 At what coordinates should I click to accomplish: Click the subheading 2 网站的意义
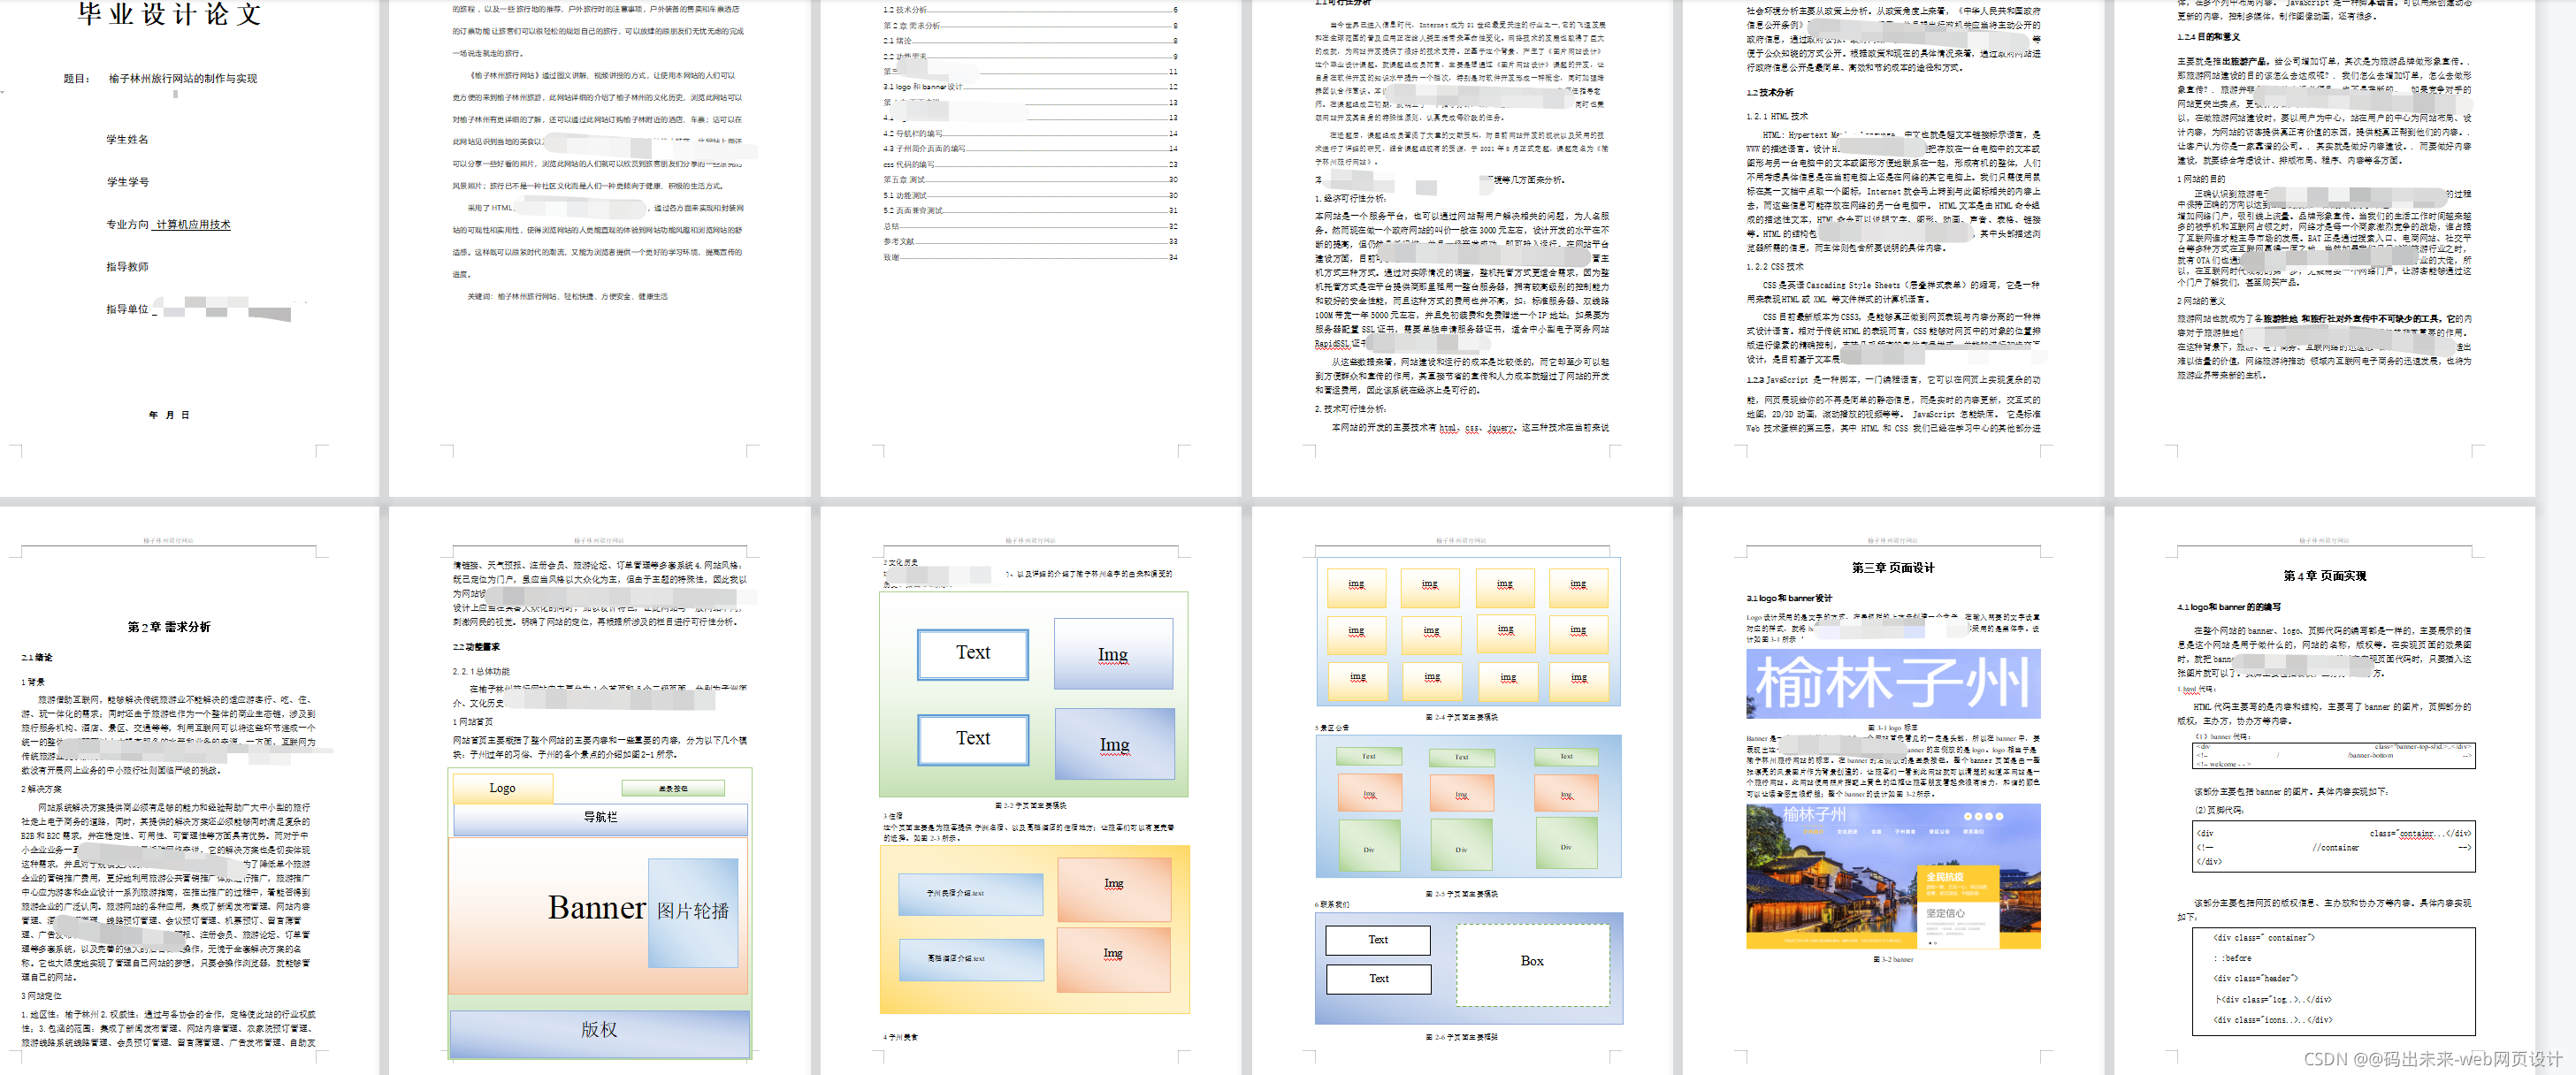click(x=2201, y=301)
